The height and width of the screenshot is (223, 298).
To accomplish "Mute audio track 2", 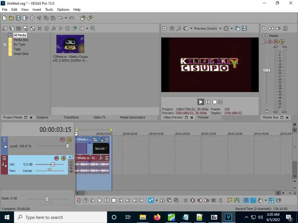I will (x=56, y=158).
